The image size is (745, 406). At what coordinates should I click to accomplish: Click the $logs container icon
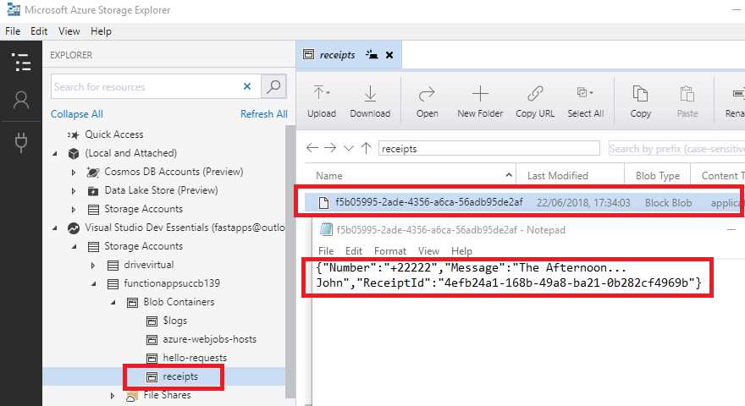(152, 321)
